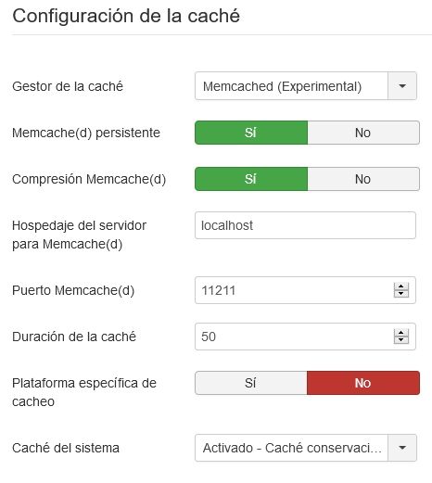Increase Duración de la caché with up arrow
432x483 pixels.
point(401,333)
